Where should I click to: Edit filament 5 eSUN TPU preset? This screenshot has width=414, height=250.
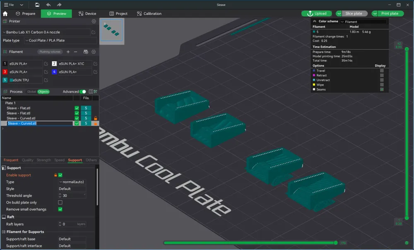[46, 80]
